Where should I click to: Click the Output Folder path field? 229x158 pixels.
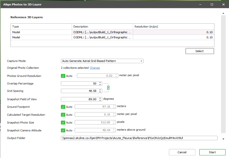(x=139, y=138)
